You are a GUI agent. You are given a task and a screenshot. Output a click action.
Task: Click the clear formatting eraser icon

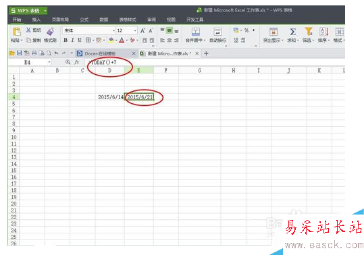[x=132, y=40]
